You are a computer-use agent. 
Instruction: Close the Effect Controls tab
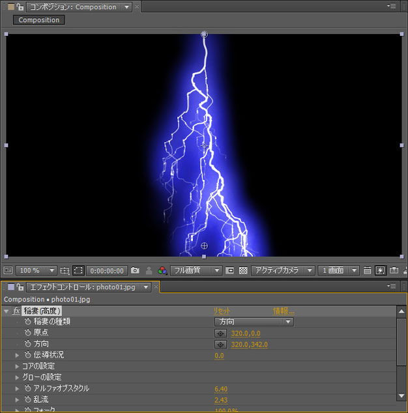156,287
